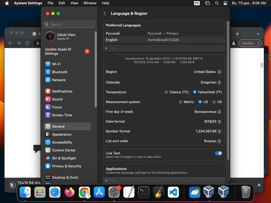The image size is (271, 203).
Task: Open TextEdit from the Dock
Action: pos(129,192)
